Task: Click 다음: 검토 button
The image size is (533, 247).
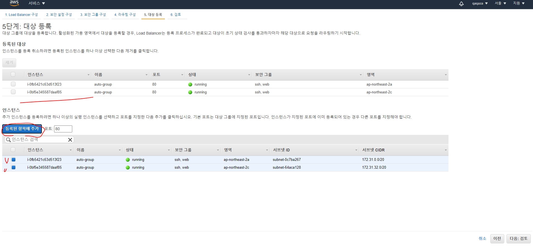Action: tap(518, 239)
